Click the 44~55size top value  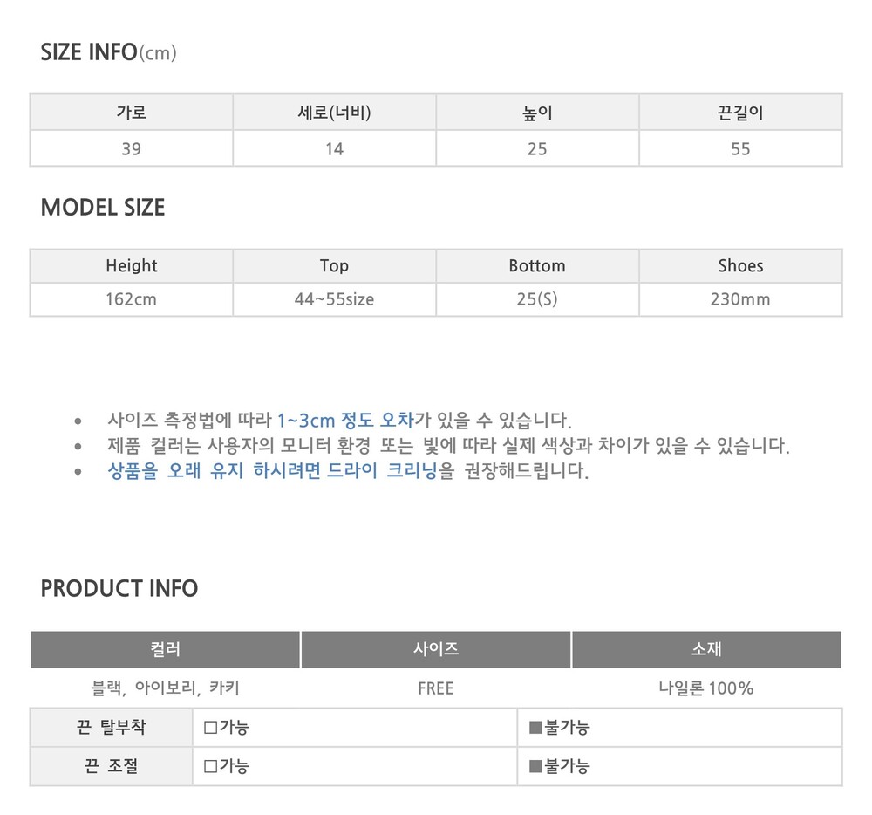(334, 299)
